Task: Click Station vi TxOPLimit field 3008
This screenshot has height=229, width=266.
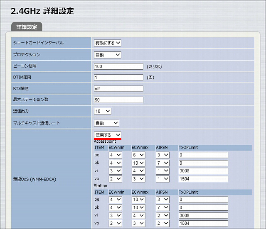Action: click(203, 216)
